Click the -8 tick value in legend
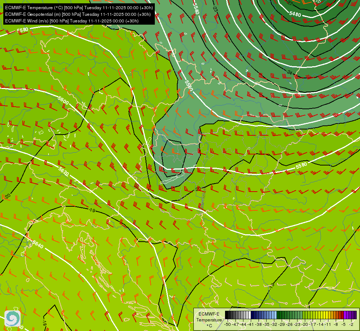 tap(336, 325)
